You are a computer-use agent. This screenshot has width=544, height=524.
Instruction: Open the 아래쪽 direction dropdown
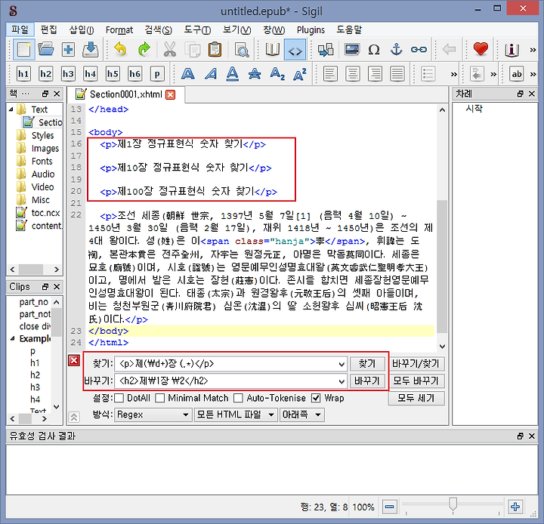coord(301,415)
